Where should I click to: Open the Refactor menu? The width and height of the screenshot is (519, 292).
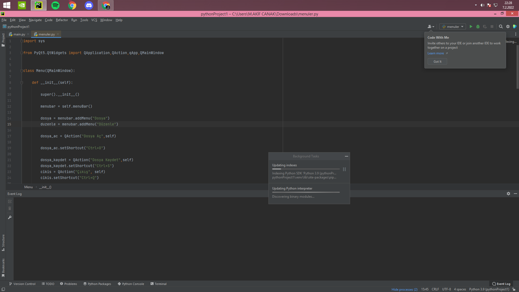[62, 20]
